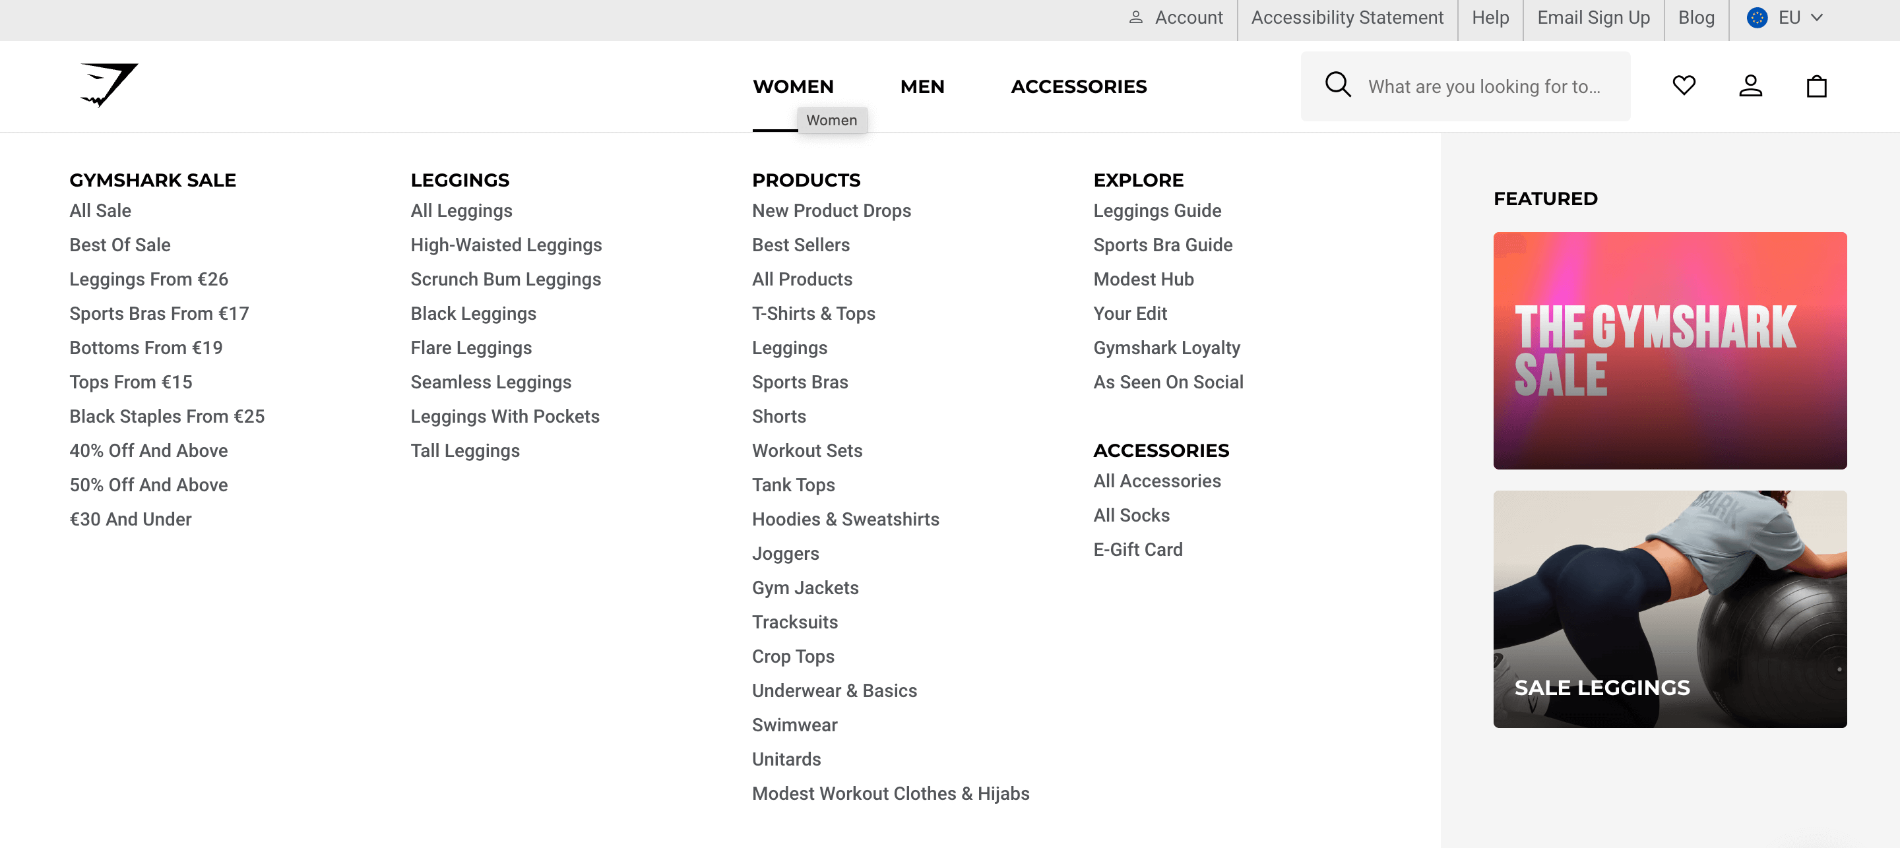Select High-Waisted Leggings
This screenshot has width=1900, height=848.
tap(506, 245)
